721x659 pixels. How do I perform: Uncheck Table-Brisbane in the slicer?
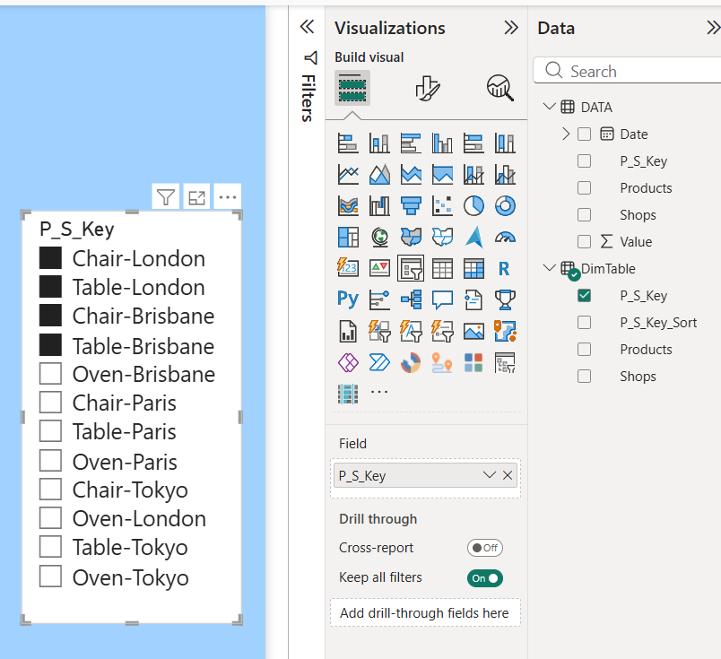(x=50, y=345)
